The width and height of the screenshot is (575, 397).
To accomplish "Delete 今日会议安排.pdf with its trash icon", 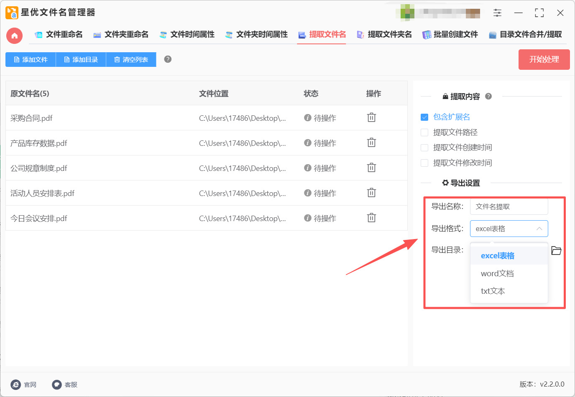I will click(x=371, y=218).
